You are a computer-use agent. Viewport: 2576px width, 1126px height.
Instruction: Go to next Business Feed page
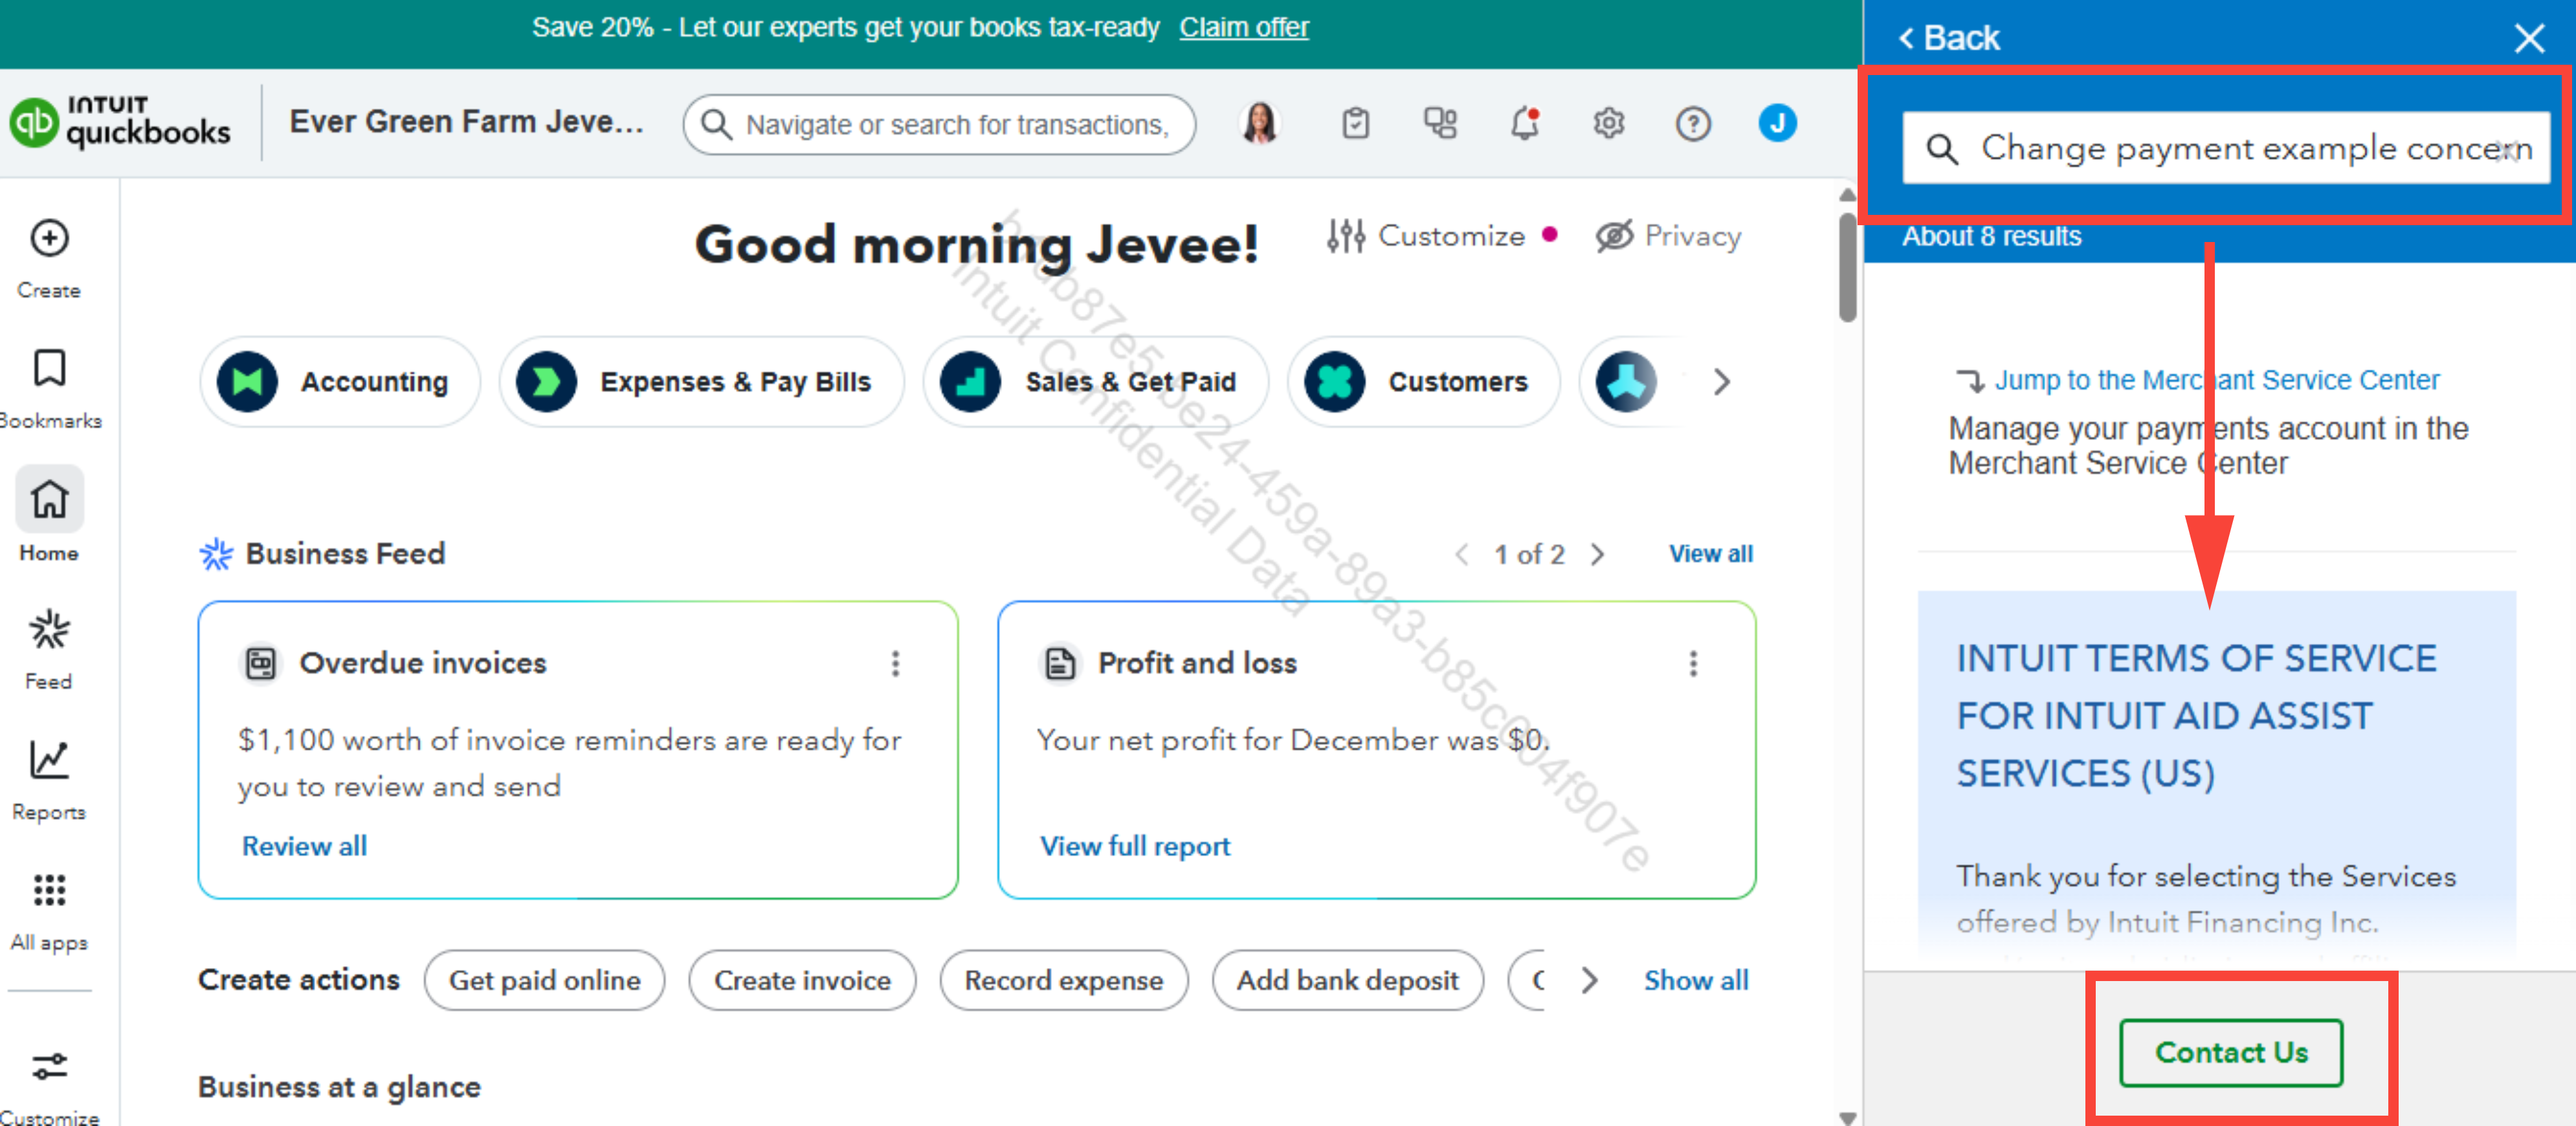tap(1597, 554)
